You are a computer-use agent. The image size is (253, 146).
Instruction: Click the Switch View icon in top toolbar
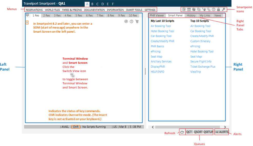(x=209, y=10)
